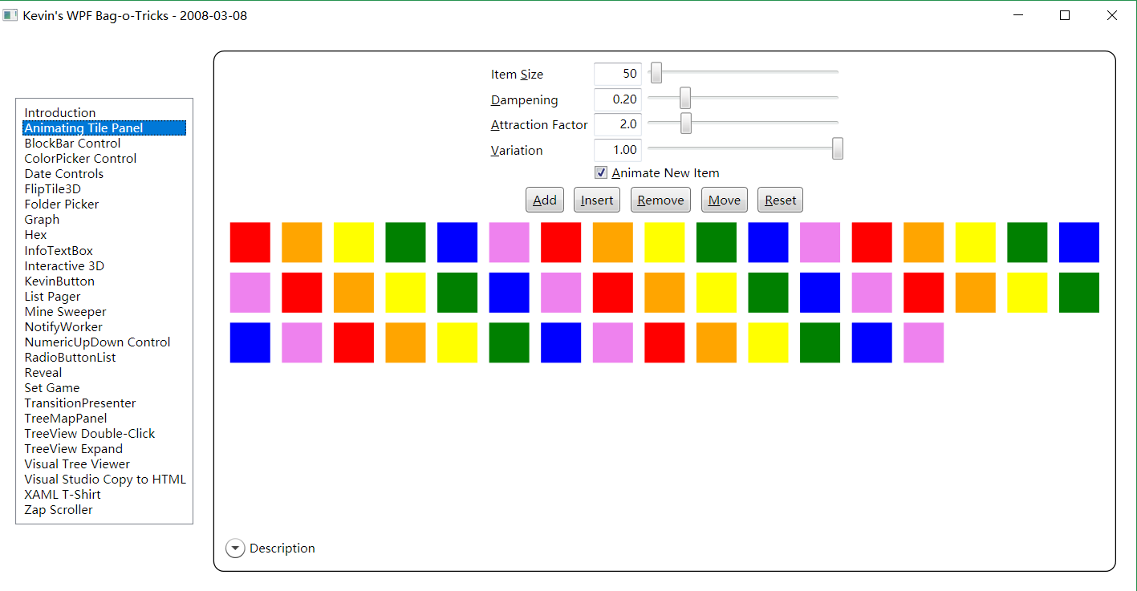1137x591 pixels.
Task: Expand the Description section
Action: click(235, 548)
